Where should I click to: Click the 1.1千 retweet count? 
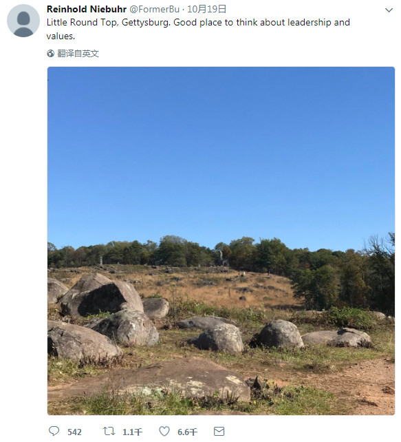click(132, 432)
